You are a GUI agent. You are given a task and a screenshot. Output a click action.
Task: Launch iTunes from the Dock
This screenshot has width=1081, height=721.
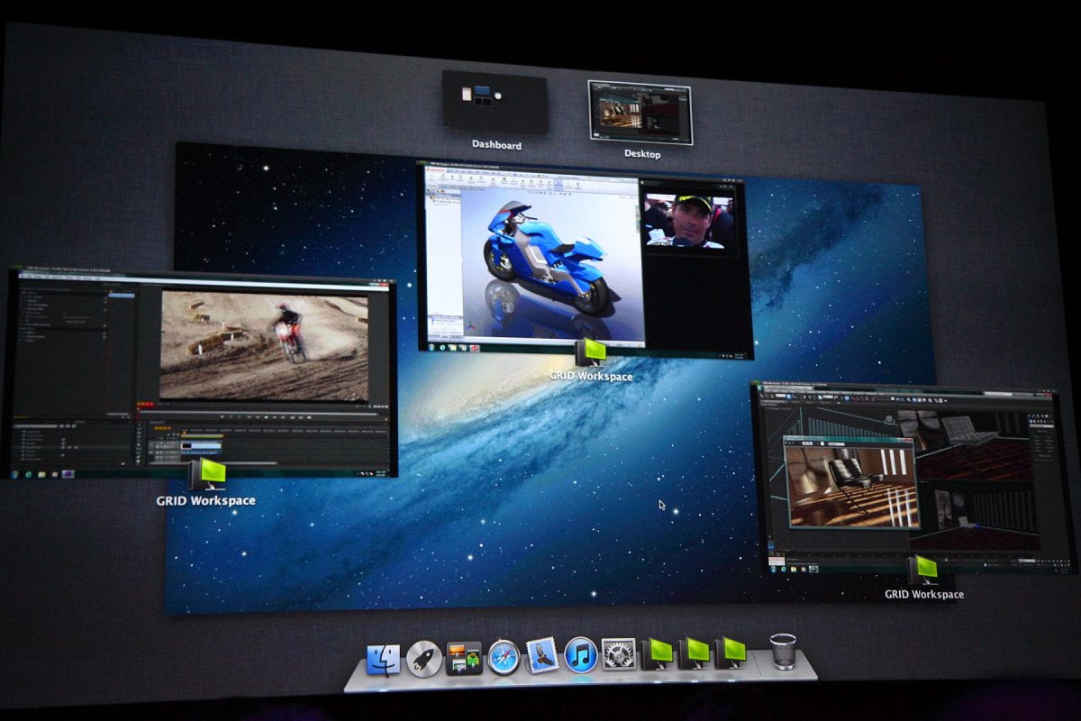click(x=581, y=654)
